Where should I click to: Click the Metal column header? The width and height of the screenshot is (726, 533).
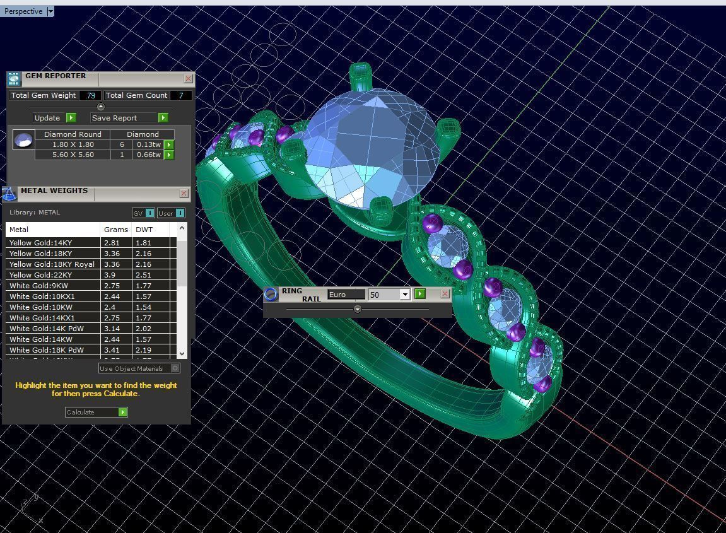pos(53,230)
